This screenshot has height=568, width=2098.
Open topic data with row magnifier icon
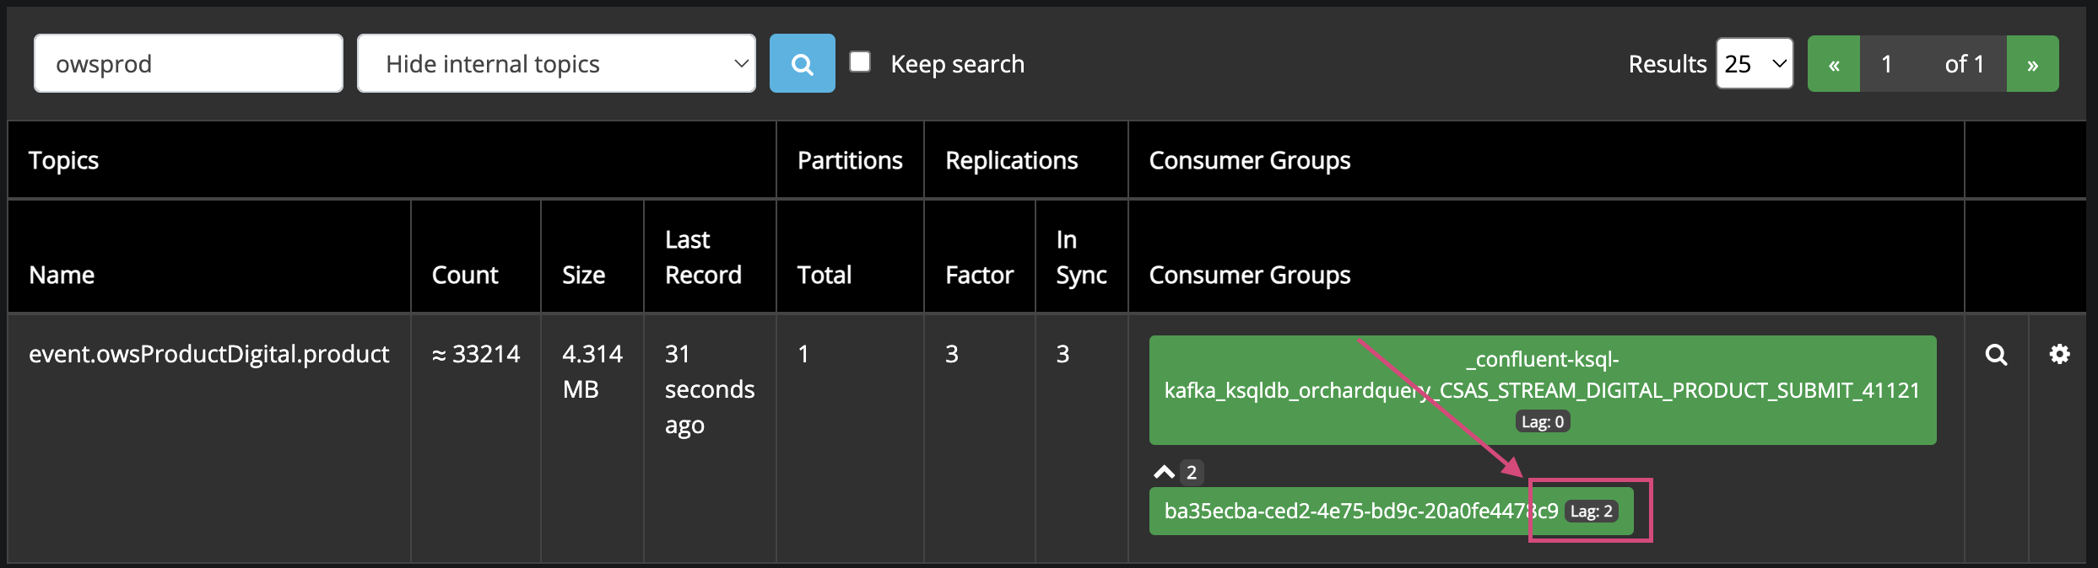click(1996, 355)
